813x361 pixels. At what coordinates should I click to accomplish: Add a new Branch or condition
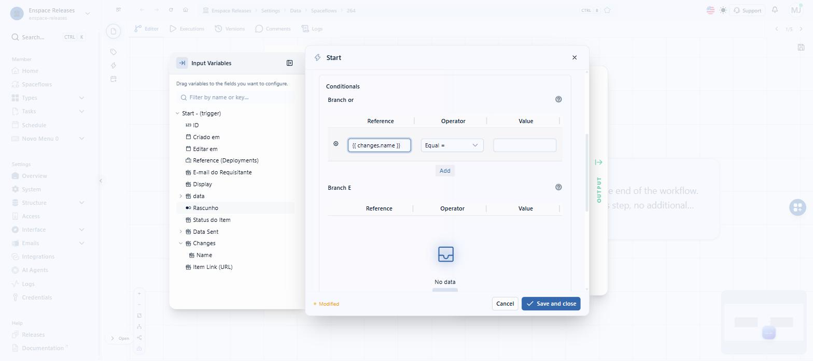pos(445,171)
